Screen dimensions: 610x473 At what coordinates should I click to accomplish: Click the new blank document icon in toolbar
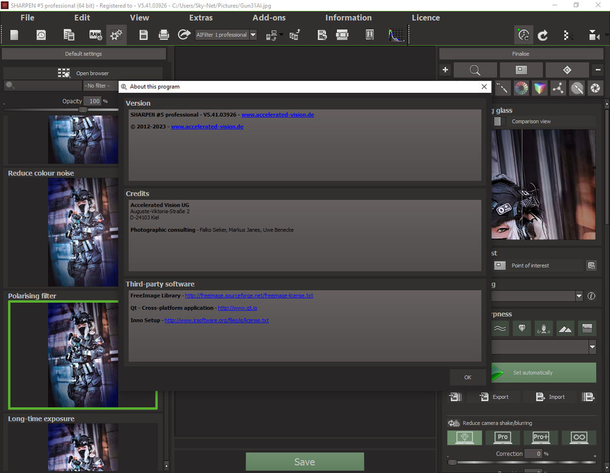pyautogui.click(x=14, y=35)
